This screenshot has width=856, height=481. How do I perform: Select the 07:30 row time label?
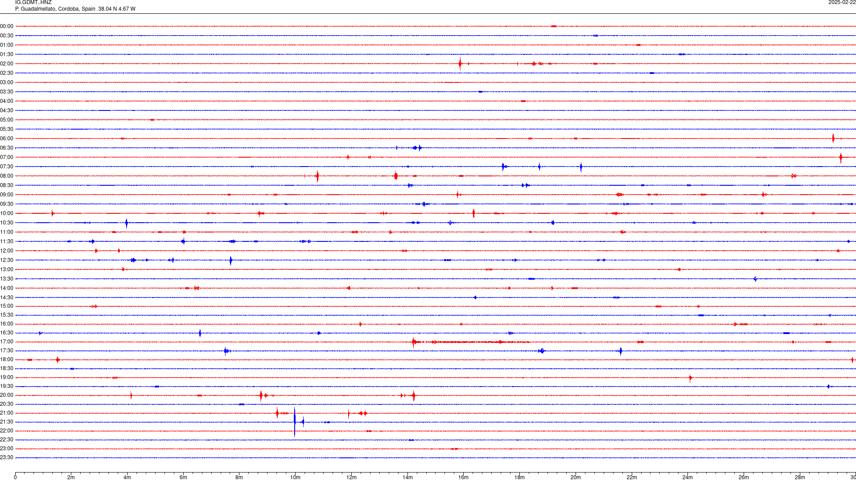point(7,167)
